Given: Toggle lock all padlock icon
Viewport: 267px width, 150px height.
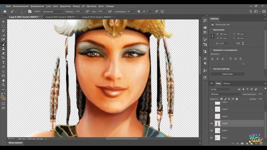Looking at the screenshot, I should [237, 99].
